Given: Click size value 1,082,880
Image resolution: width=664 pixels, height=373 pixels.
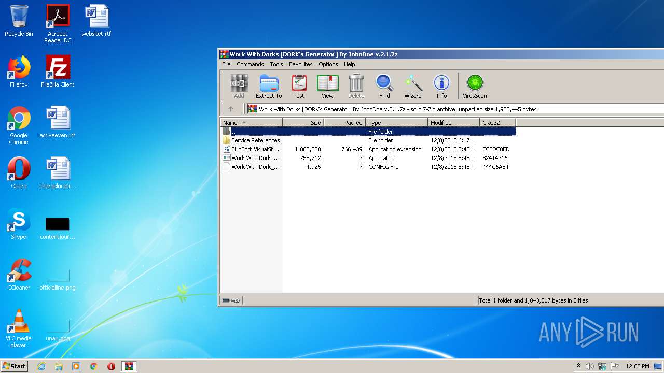Looking at the screenshot, I should tap(308, 149).
